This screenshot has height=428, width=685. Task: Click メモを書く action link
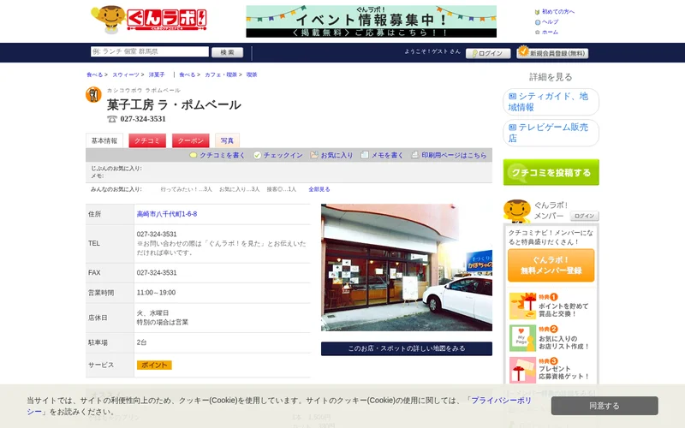382,155
